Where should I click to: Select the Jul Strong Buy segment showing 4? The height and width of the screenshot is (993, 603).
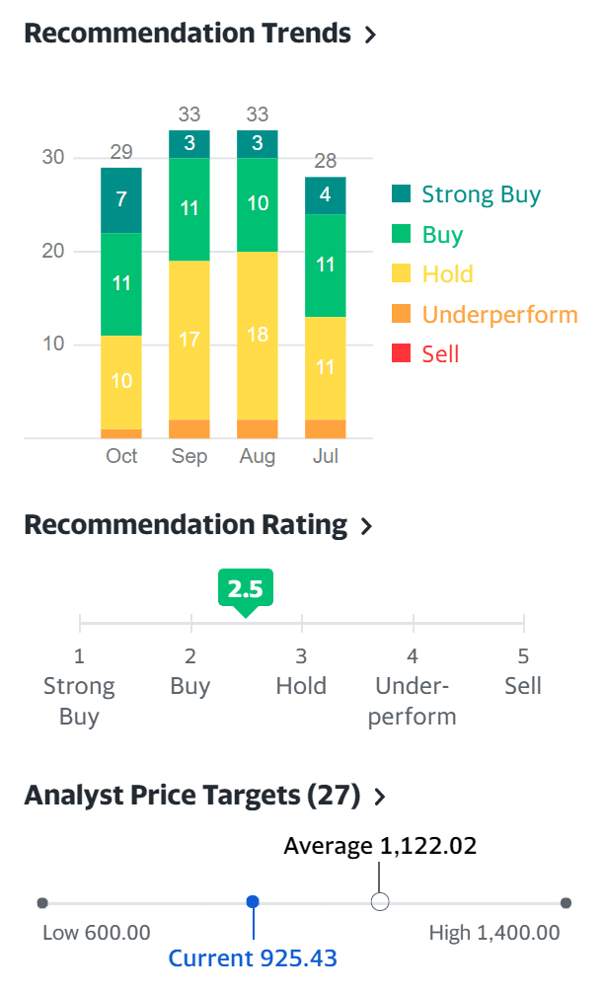[x=326, y=195]
